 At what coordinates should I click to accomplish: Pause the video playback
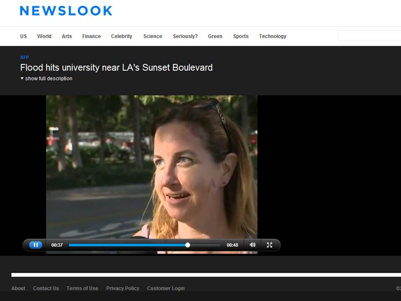36,245
